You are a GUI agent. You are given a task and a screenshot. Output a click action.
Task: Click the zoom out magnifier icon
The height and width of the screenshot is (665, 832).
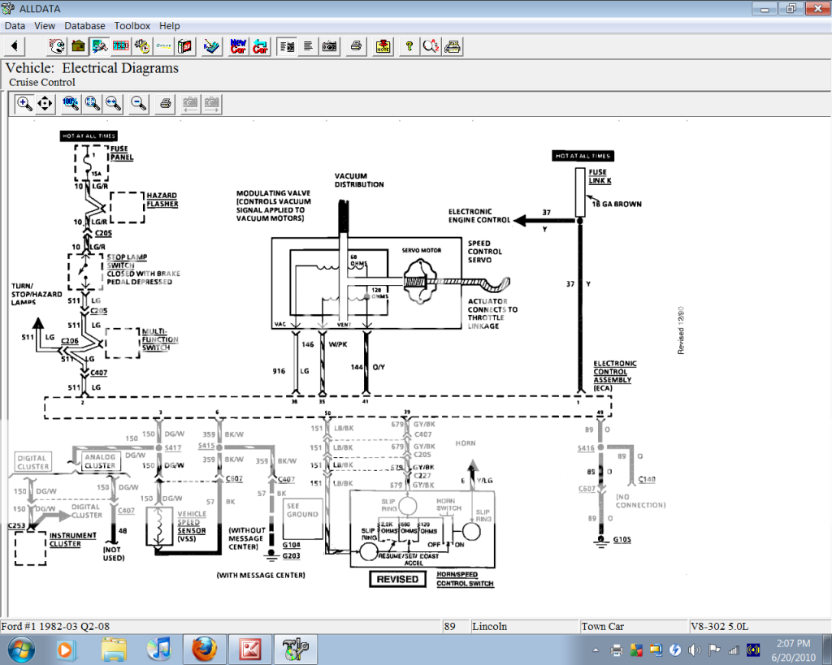tap(138, 103)
